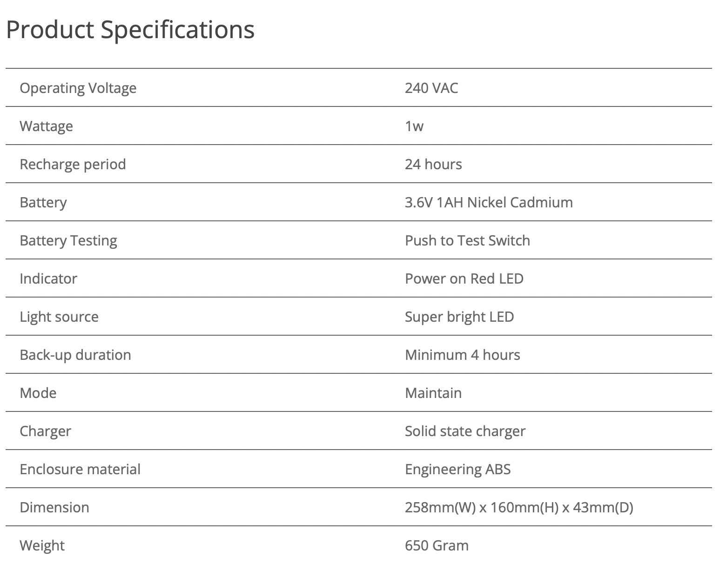The width and height of the screenshot is (726, 570).
Task: Click the Push to Test Switch value
Action: pos(467,240)
